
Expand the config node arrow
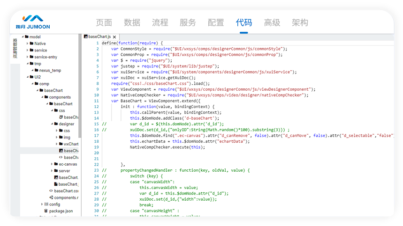42,204
